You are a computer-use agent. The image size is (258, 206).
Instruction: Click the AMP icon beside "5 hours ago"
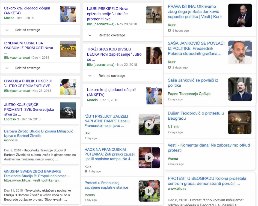(170, 31)
